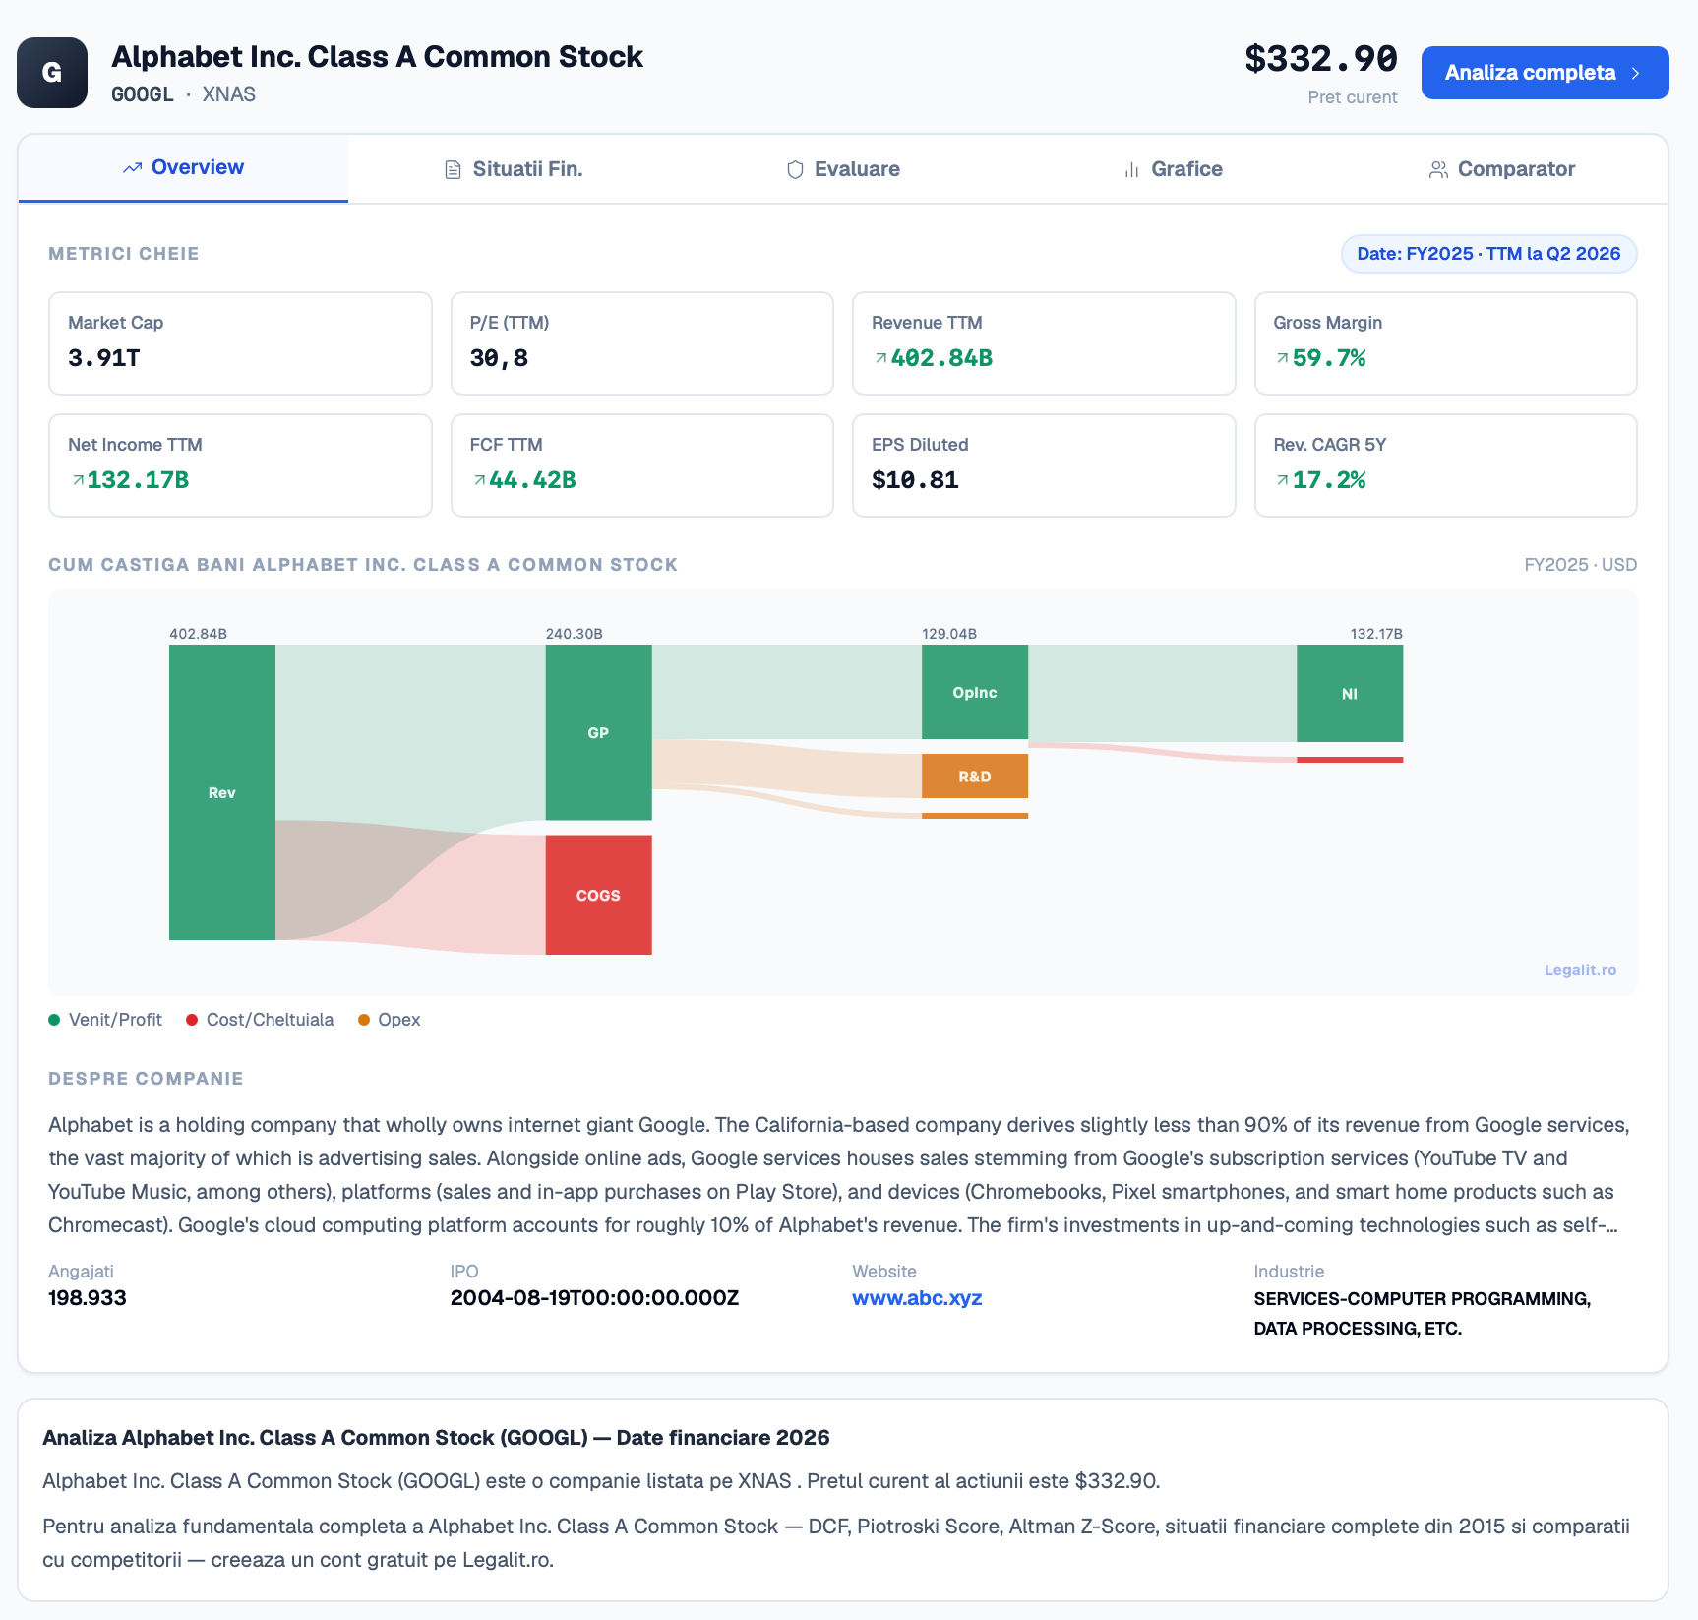Click the Legalit.ro chart link
The width and height of the screenshot is (1698, 1620).
[1580, 970]
